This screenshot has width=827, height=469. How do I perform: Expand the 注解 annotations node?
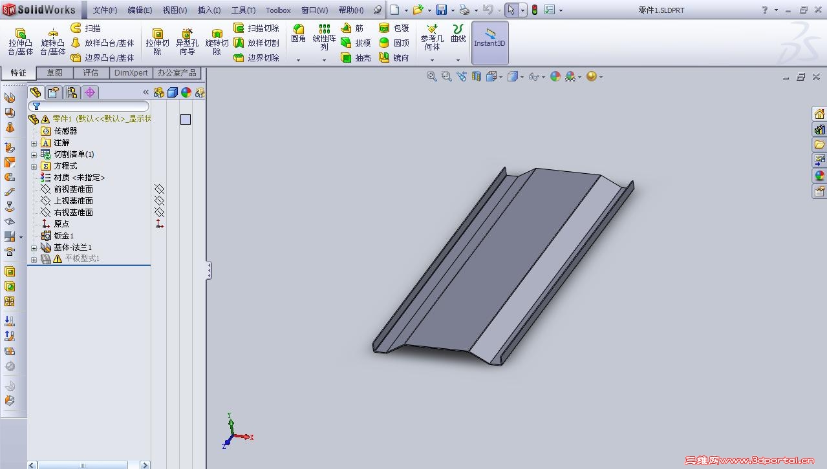click(34, 143)
